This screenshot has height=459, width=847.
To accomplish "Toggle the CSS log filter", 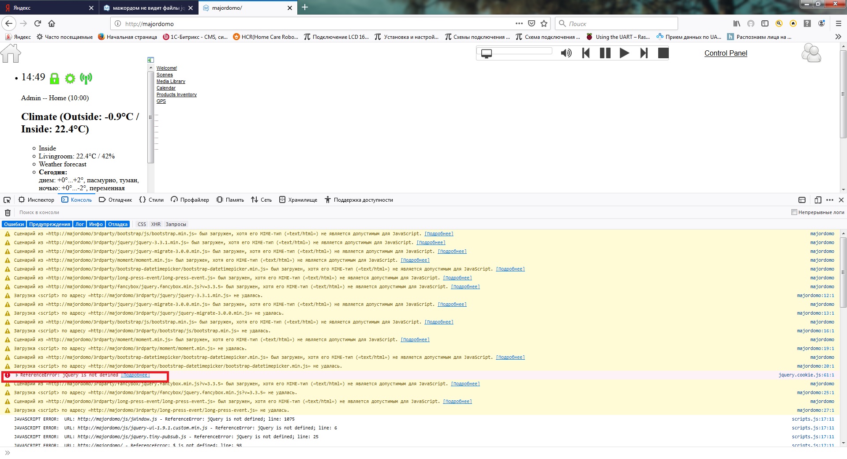I will (x=142, y=224).
